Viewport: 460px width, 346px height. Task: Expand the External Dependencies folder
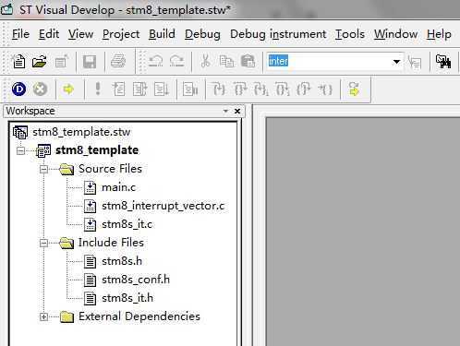[43, 316]
